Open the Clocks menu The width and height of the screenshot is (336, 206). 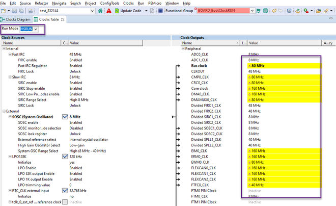click(x=128, y=3)
